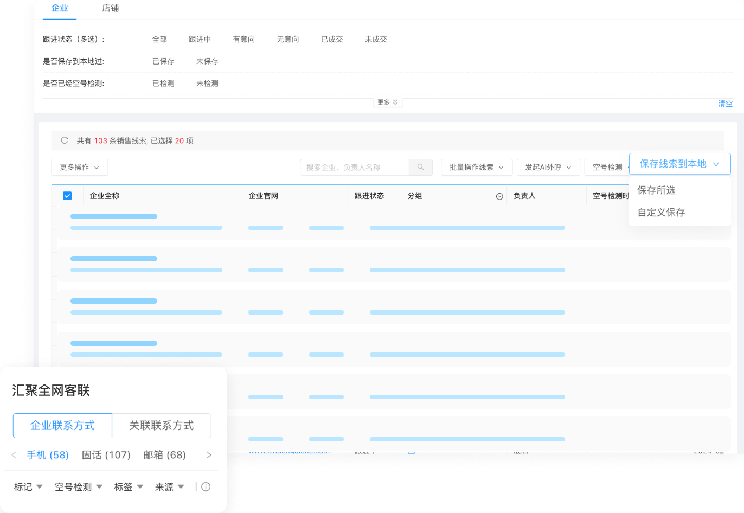Click the 企业全称 column header
Screen dimensions: 744x513
click(x=105, y=196)
